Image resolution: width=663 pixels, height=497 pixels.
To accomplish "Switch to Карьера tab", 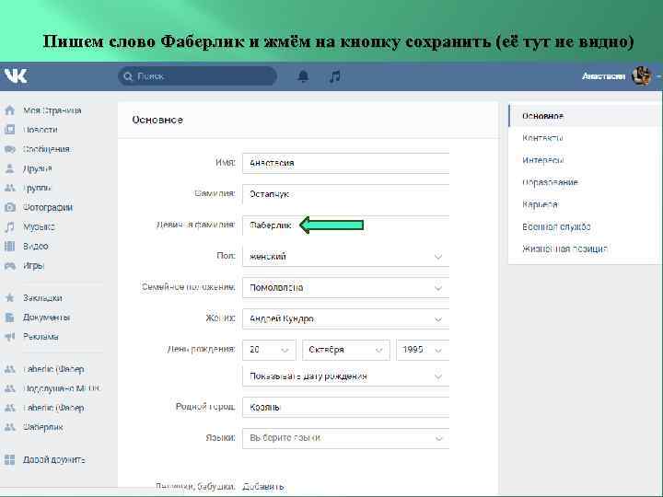I will point(540,204).
